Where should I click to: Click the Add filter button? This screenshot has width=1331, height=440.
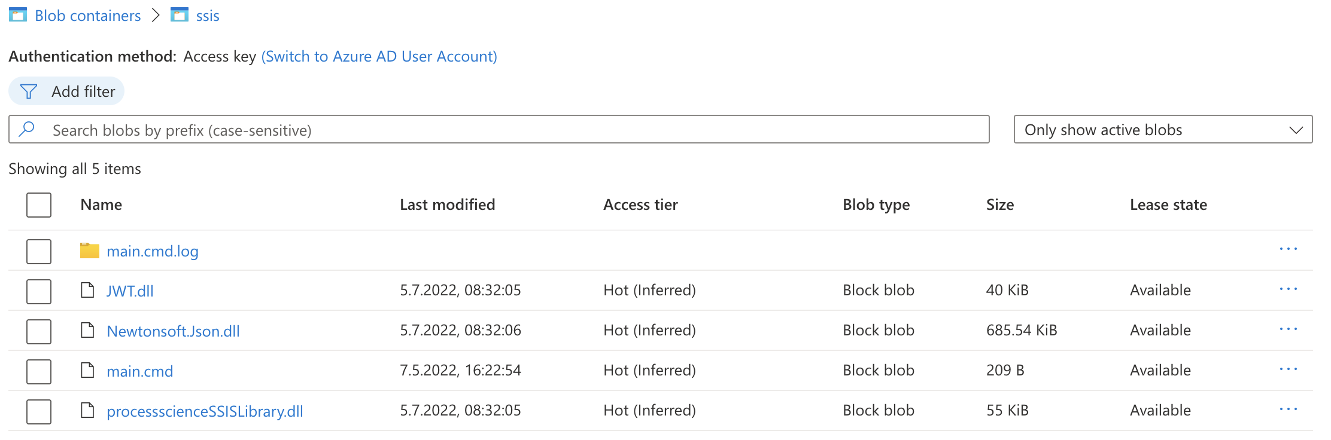(66, 91)
